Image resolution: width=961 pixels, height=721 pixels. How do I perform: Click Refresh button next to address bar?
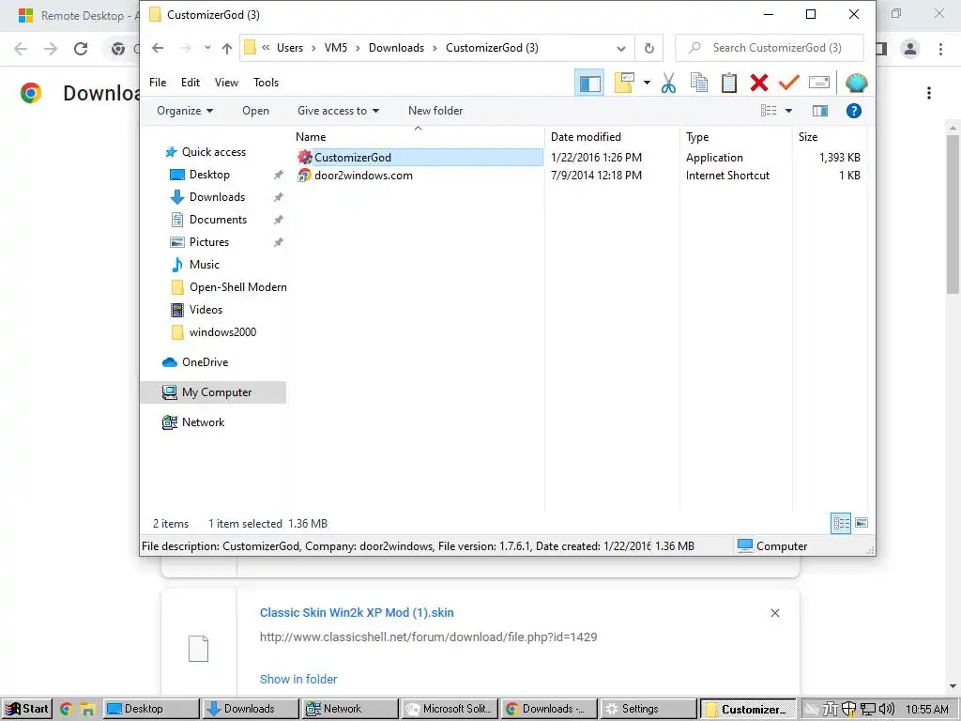[649, 48]
